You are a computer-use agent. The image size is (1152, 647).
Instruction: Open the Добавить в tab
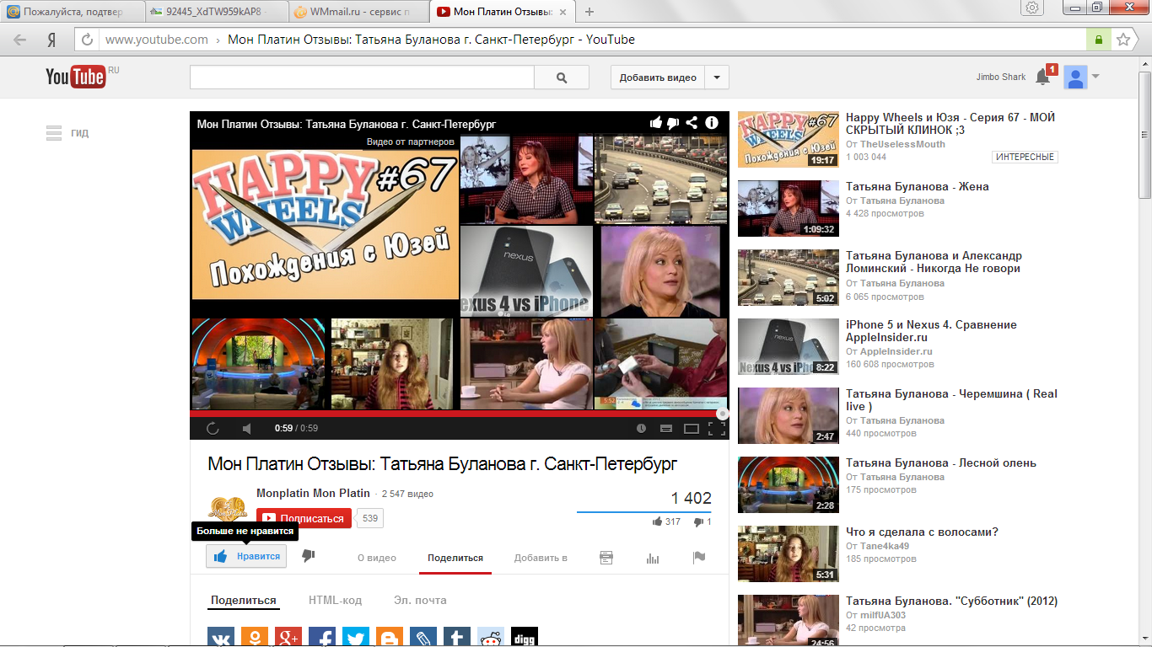coord(541,558)
